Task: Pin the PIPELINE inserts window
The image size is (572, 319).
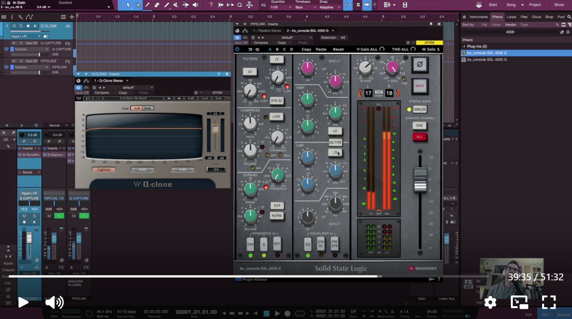Action: [x=431, y=24]
